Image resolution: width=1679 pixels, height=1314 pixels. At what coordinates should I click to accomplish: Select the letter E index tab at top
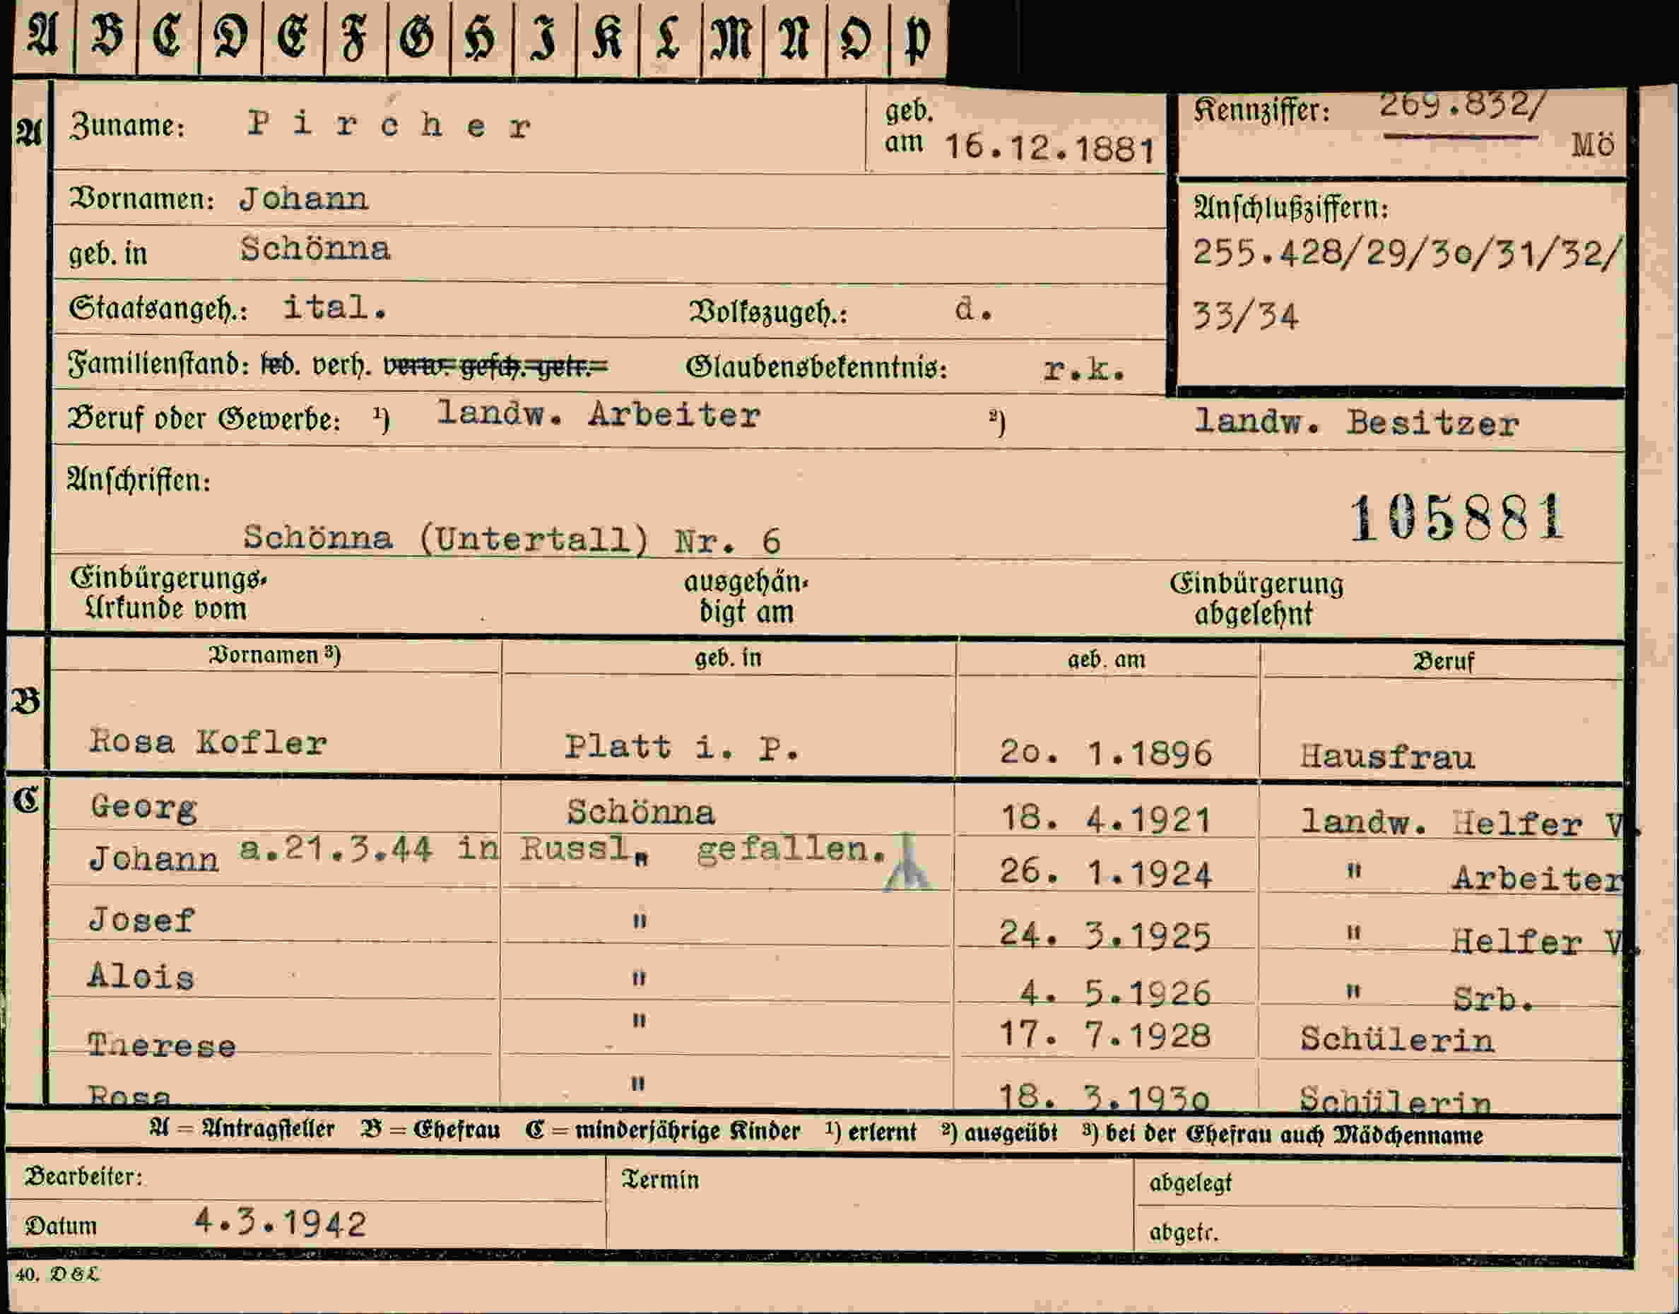click(x=293, y=37)
